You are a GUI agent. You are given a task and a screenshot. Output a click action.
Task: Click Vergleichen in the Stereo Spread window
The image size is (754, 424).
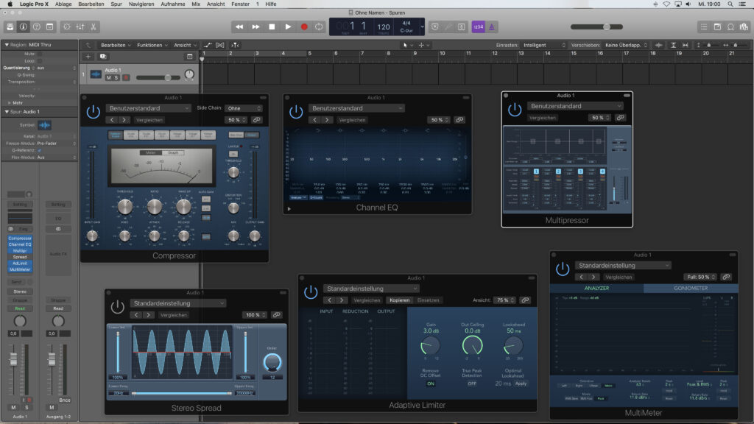(x=174, y=315)
